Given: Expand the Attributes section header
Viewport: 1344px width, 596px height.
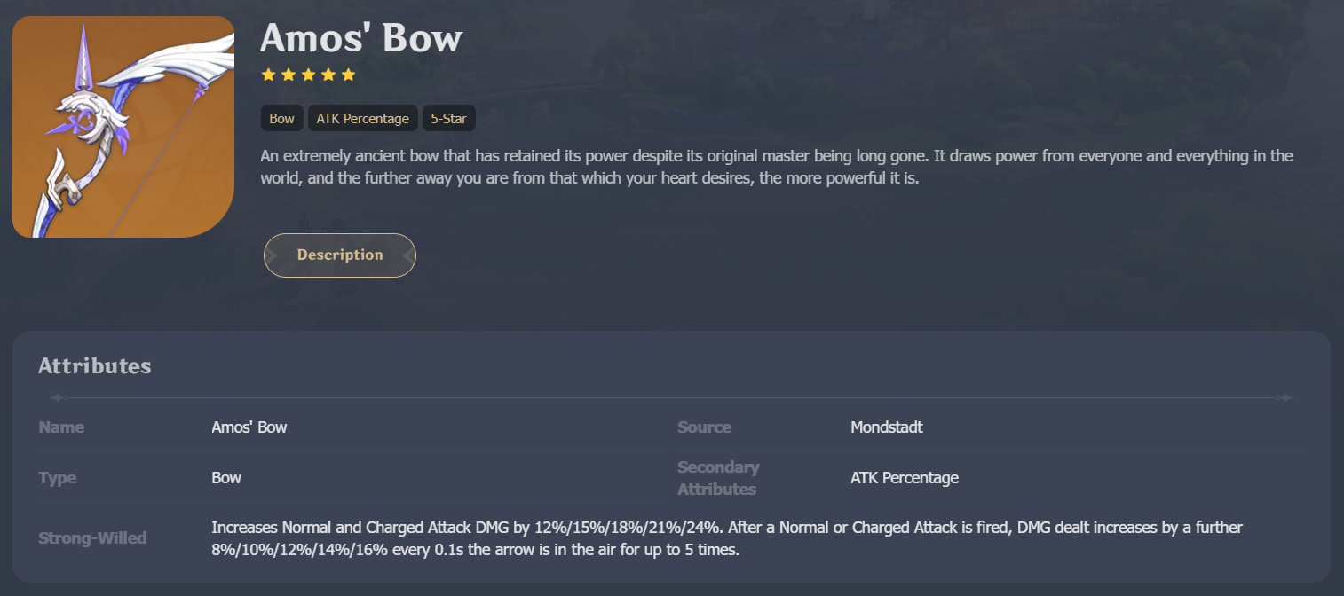Looking at the screenshot, I should [x=94, y=365].
